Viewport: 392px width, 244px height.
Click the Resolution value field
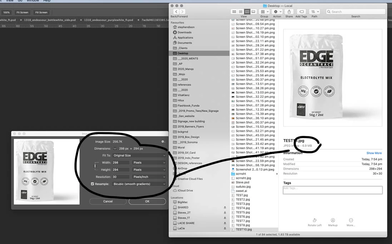(121, 177)
